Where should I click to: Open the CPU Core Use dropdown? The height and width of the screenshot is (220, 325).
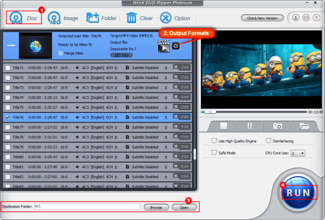[298, 153]
